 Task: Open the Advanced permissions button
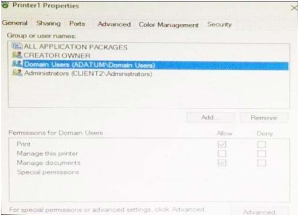[x=259, y=211]
